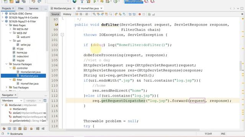This screenshot has height=137, width=245.
Task: Toggle Fully Qualified Names in Navigator
Action: point(31,129)
